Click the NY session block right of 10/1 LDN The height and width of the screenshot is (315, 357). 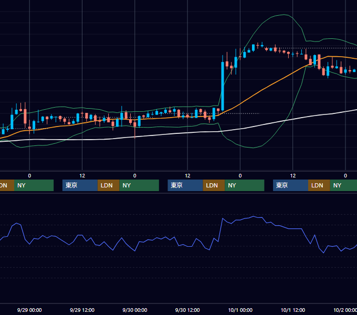coord(343,185)
